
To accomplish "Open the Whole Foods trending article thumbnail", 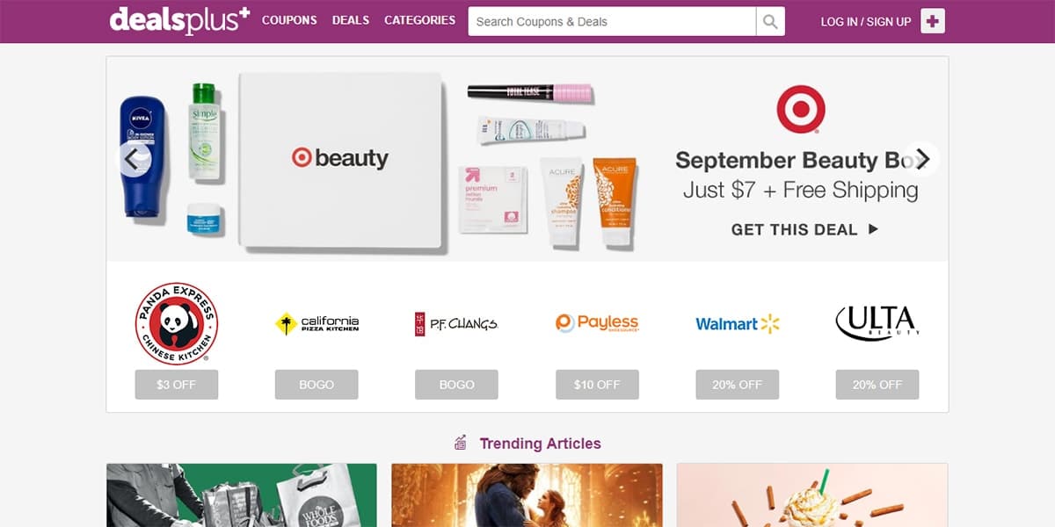I will (242, 495).
